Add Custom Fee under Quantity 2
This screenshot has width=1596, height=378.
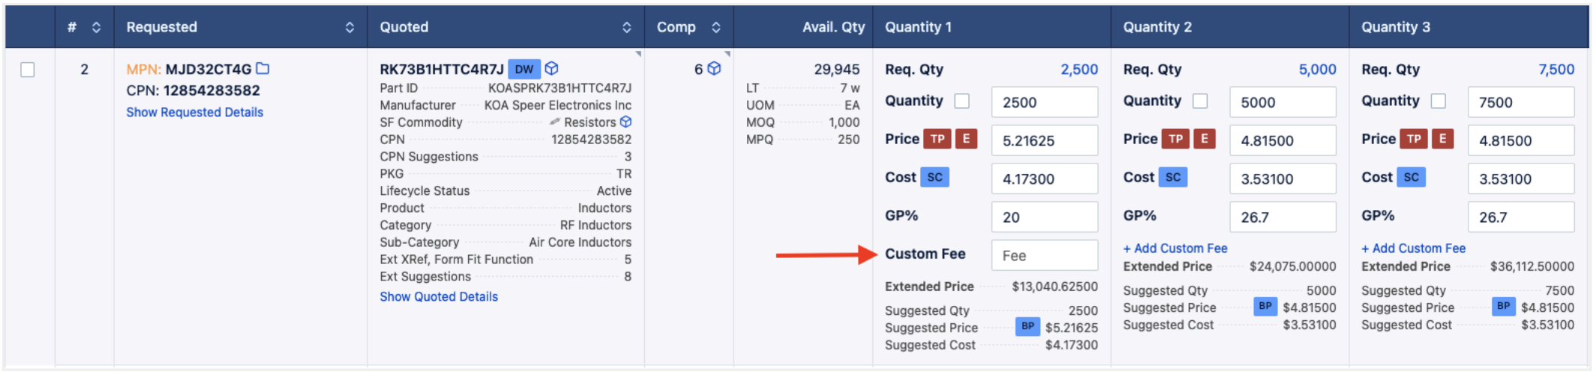tap(1174, 248)
